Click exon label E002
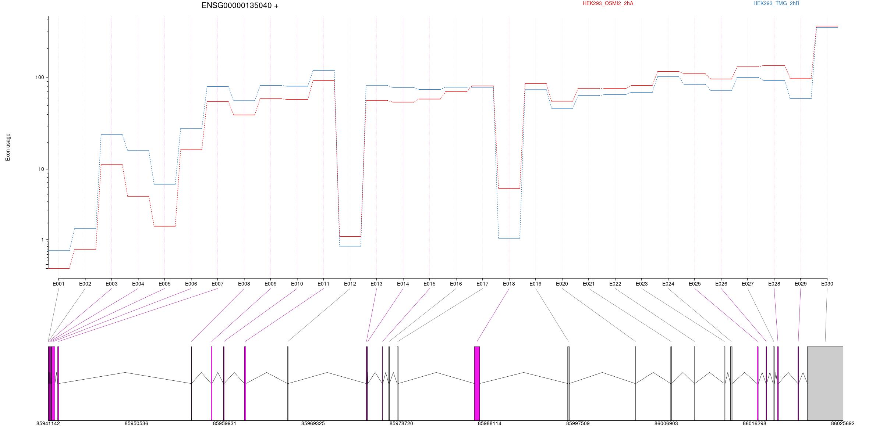 pyautogui.click(x=85, y=284)
